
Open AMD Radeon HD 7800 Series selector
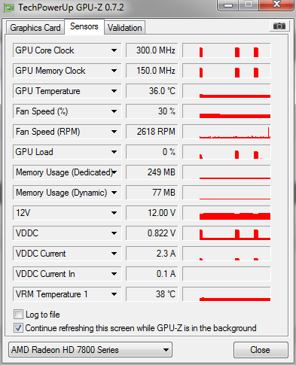click(90, 350)
